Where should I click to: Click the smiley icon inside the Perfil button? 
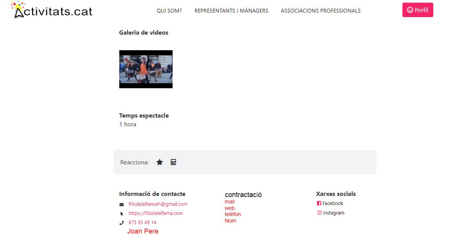(410, 10)
